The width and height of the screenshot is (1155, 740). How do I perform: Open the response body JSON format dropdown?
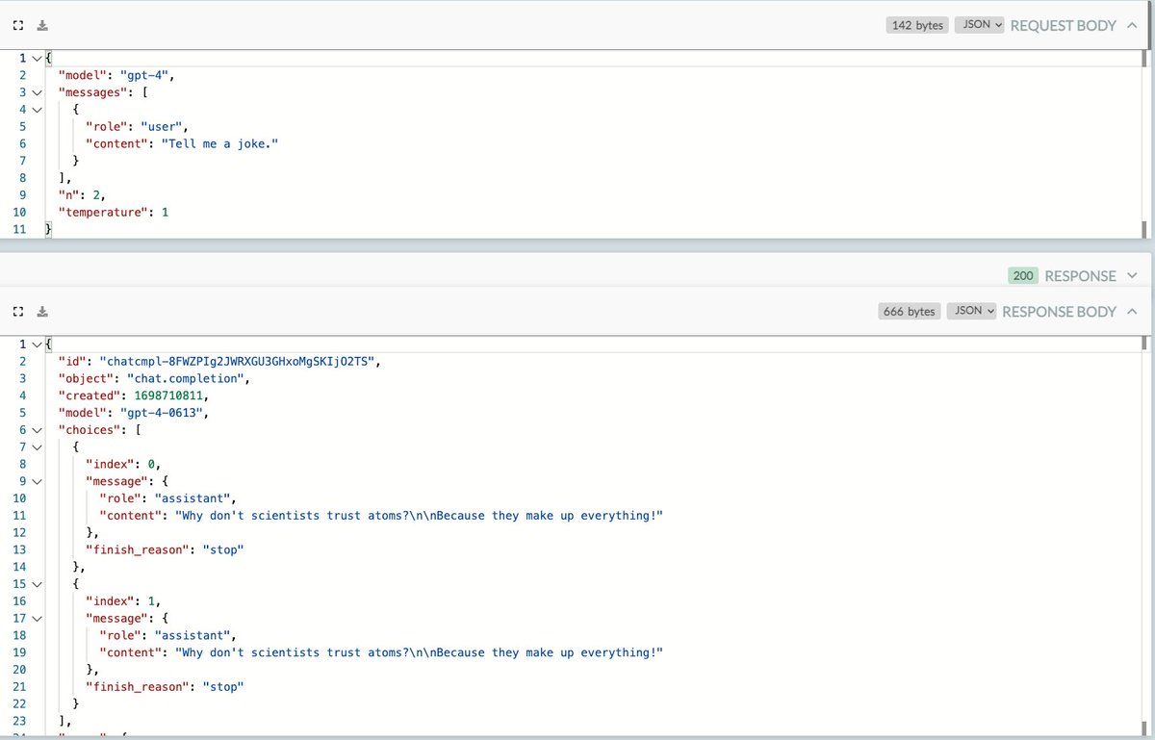971,311
